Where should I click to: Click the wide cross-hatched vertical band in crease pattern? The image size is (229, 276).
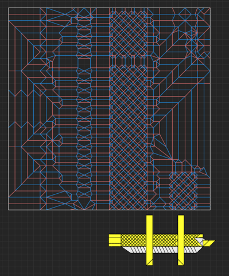coord(129,109)
